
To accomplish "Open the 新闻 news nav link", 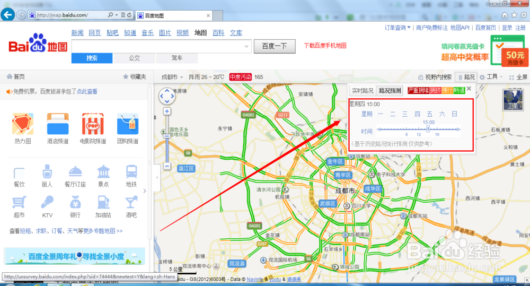I will click(x=77, y=33).
